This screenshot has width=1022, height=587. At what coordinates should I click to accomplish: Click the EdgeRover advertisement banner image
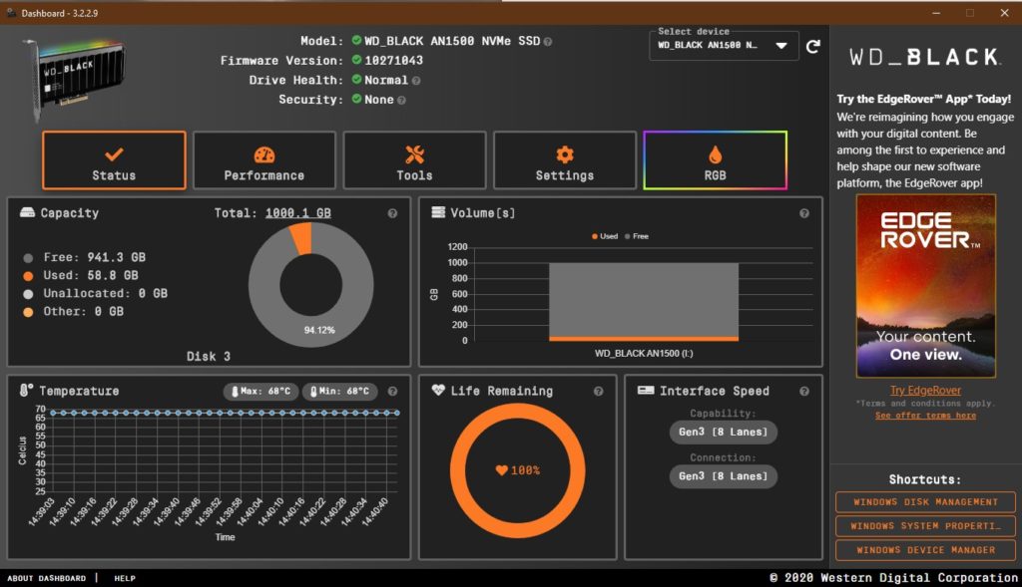tap(925, 286)
